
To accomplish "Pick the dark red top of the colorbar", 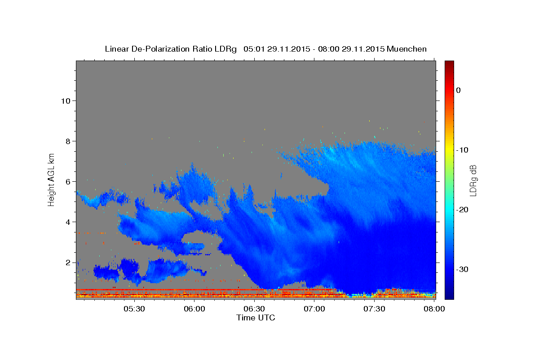I will point(449,64).
